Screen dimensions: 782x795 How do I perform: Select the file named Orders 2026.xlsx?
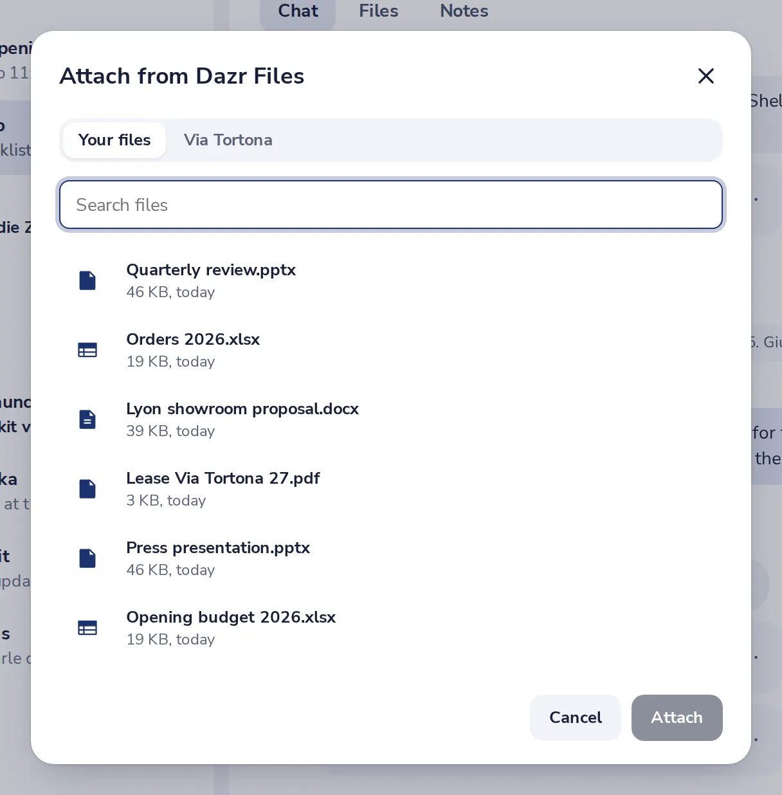(x=391, y=350)
